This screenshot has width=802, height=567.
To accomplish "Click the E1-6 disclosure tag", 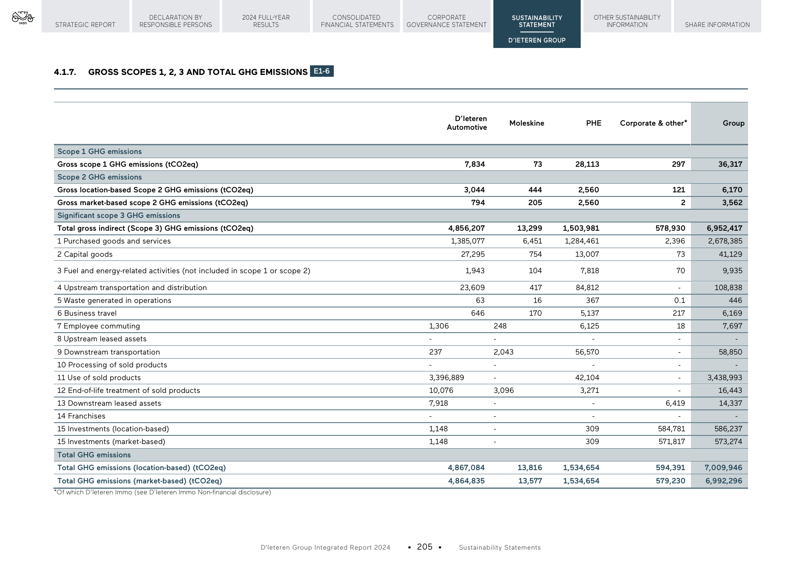I will pos(321,71).
